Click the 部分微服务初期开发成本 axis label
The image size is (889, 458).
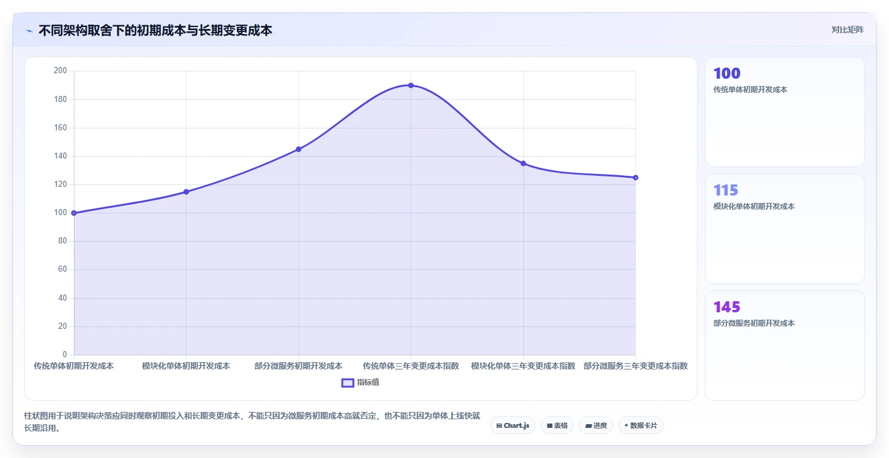(x=299, y=366)
